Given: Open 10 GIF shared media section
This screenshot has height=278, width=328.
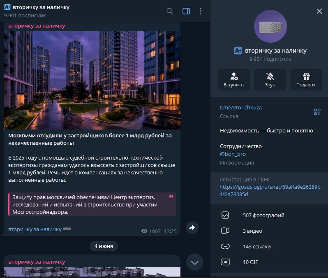Looking at the screenshot, I should coord(269,262).
